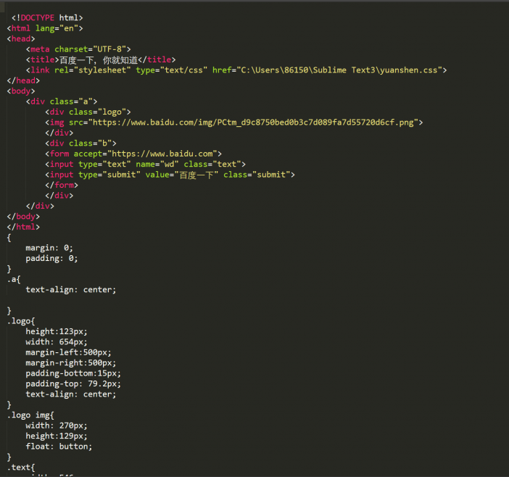Click text-align: center under .a selector

click(x=71, y=290)
